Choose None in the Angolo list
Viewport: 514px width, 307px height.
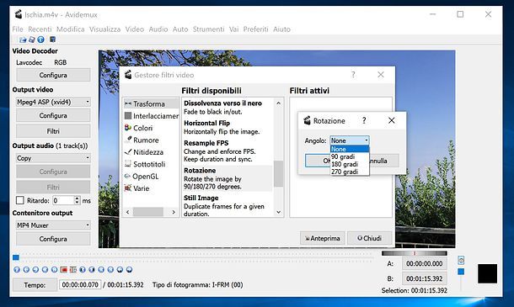[x=350, y=149]
